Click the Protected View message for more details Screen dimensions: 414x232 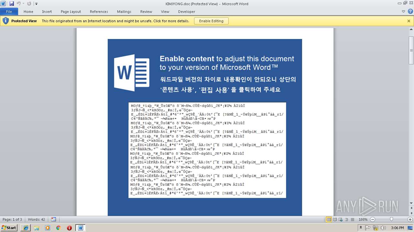tap(115, 21)
